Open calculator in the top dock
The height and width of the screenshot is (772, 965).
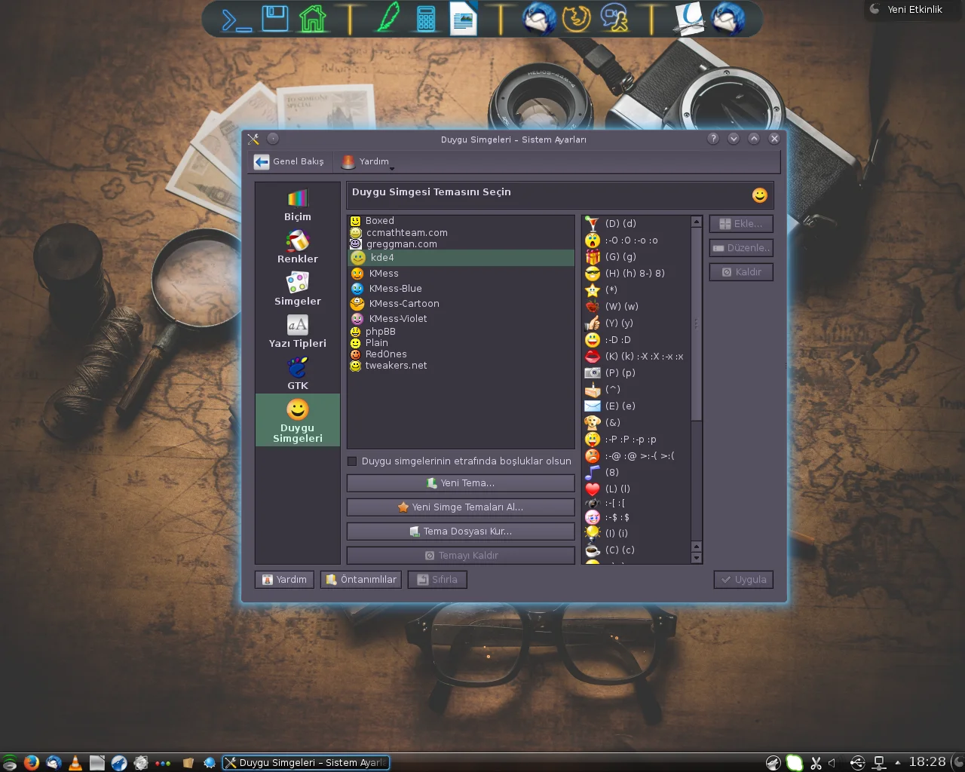click(426, 19)
